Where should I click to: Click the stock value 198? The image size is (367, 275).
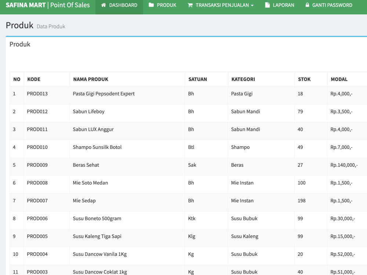301,201
